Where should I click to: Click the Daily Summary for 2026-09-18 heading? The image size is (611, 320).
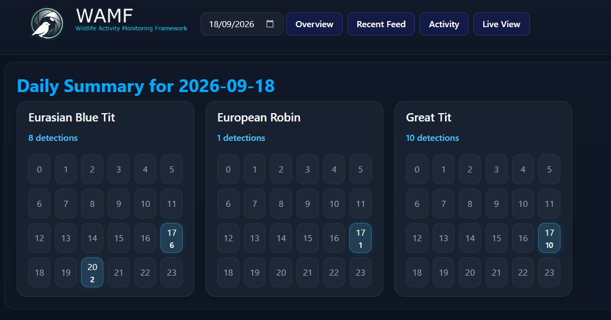click(146, 85)
